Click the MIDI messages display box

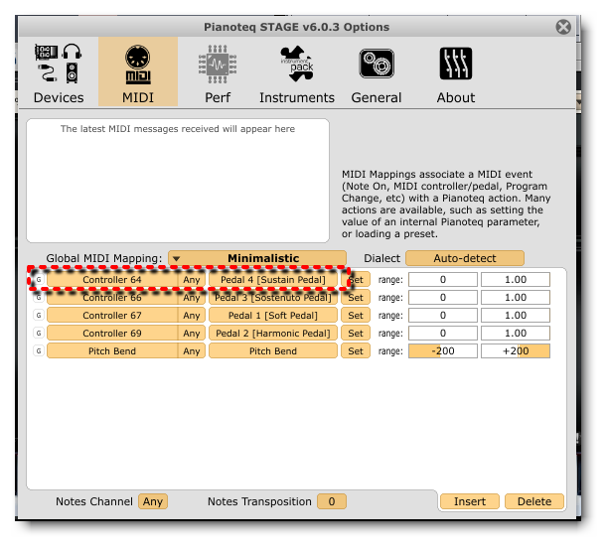coord(178,181)
